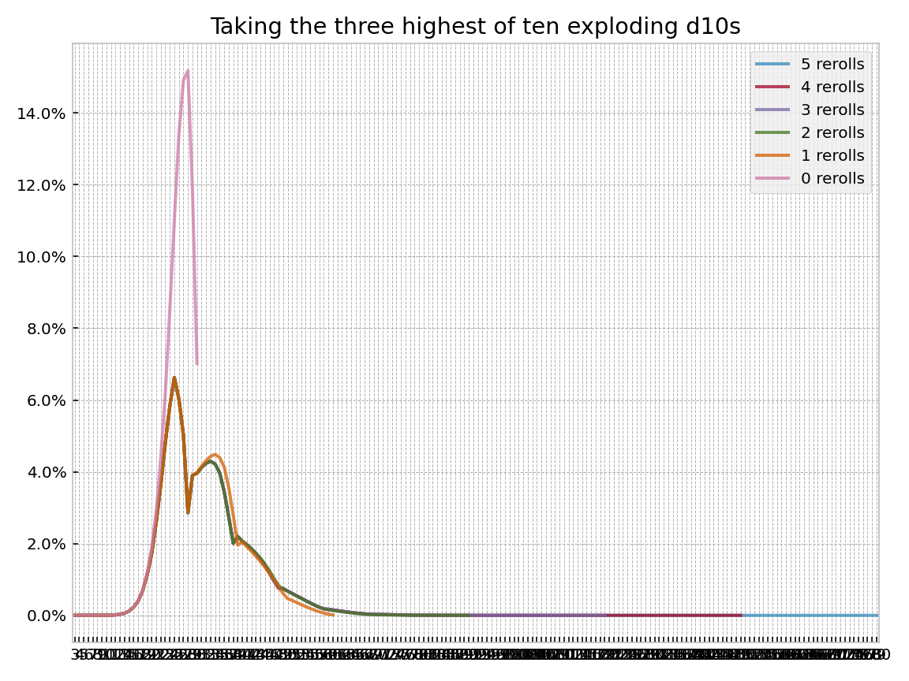Screen dimensions: 909x681
Task: Click the pink line swatch for 0 rerolls
Action: pyautogui.click(x=772, y=178)
